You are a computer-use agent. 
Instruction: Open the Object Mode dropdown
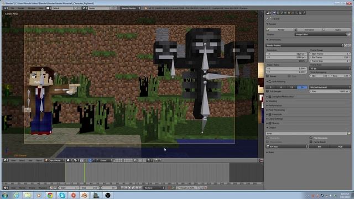click(55, 160)
